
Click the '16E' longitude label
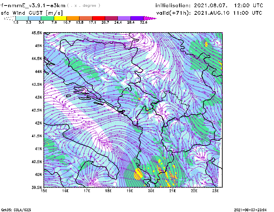point(65,191)
